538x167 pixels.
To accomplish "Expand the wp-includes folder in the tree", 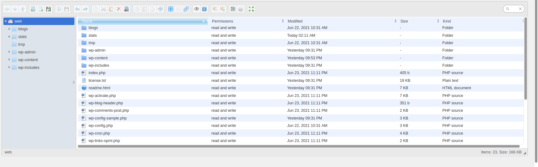I will [9, 68].
